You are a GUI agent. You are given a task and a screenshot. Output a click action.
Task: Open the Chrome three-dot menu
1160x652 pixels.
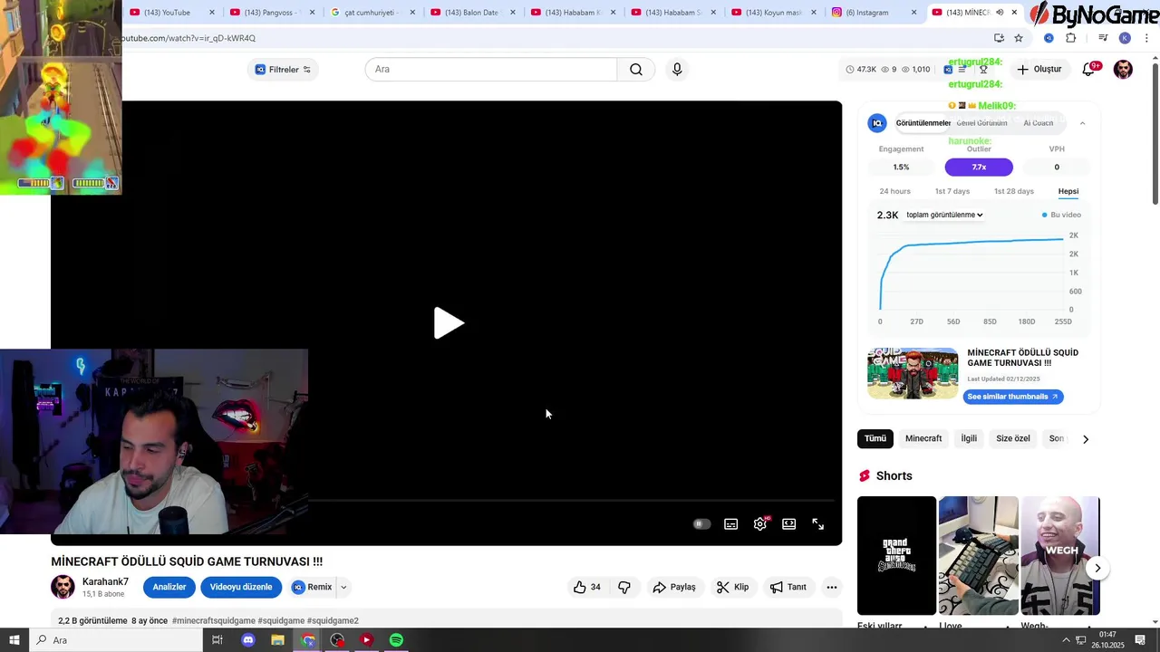click(x=1146, y=38)
